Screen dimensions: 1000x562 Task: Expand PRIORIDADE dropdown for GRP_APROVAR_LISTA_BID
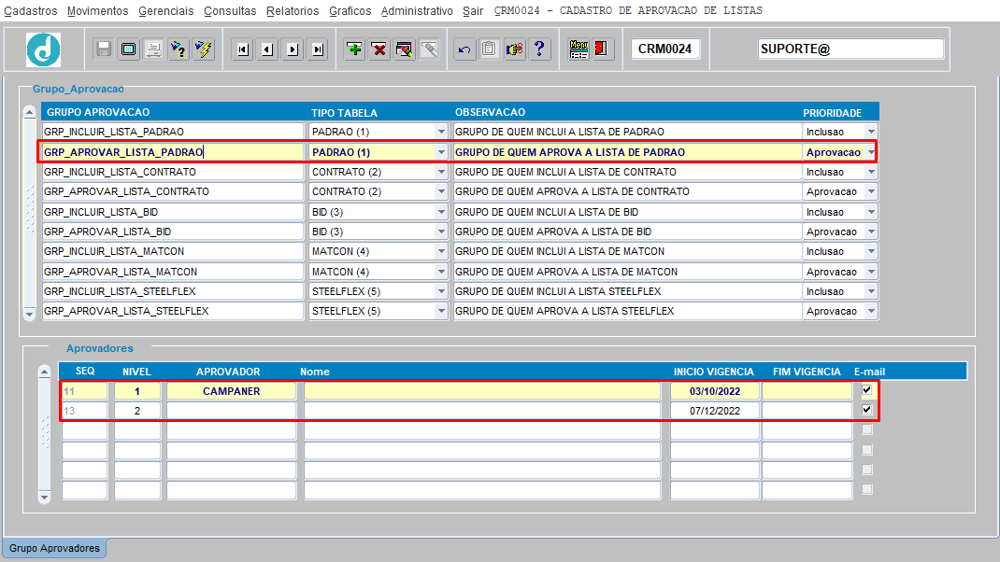[x=871, y=232]
